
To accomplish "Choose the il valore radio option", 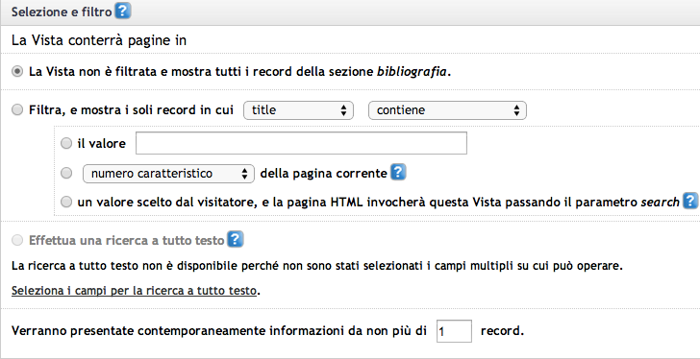I will pos(66,143).
